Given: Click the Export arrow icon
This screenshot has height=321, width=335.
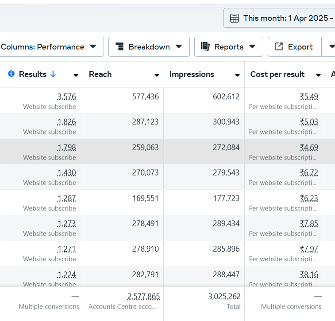Looking at the screenshot, I should point(279,46).
